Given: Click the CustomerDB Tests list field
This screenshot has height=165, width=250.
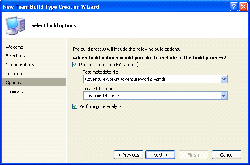Looking at the screenshot, I should (x=152, y=96).
